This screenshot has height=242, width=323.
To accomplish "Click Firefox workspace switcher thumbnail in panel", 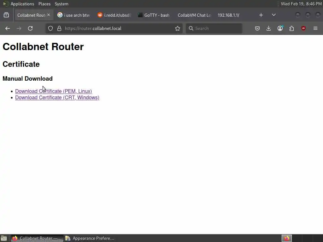I will [x=287, y=238].
